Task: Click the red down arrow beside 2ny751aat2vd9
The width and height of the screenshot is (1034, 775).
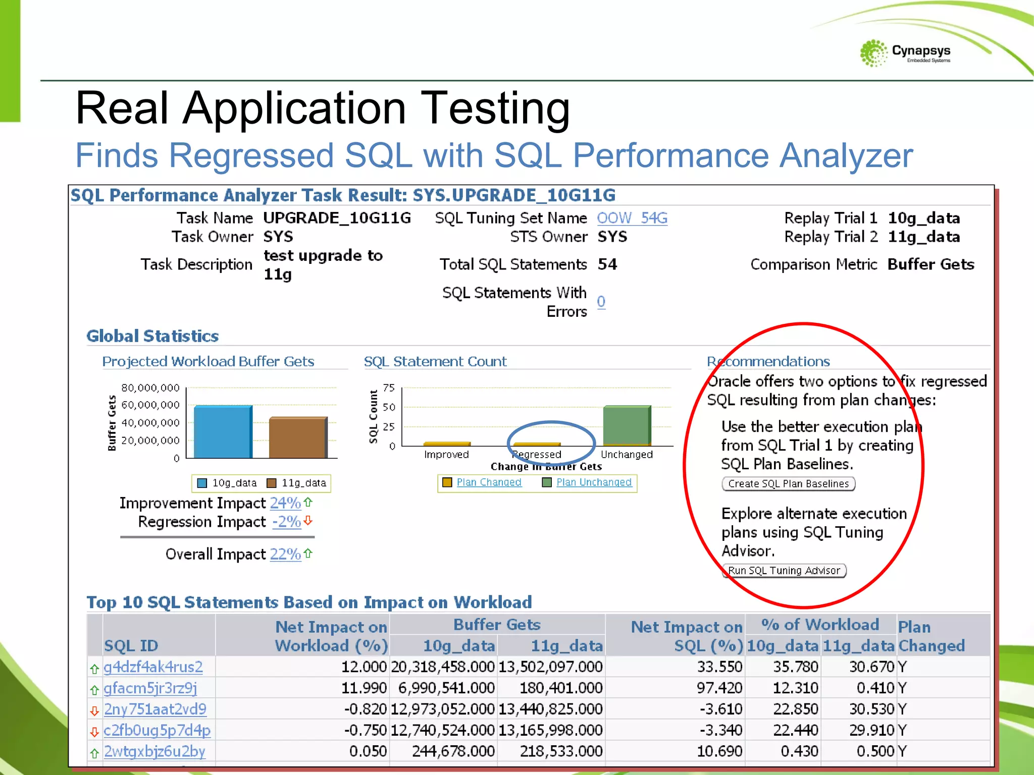Action: click(94, 711)
